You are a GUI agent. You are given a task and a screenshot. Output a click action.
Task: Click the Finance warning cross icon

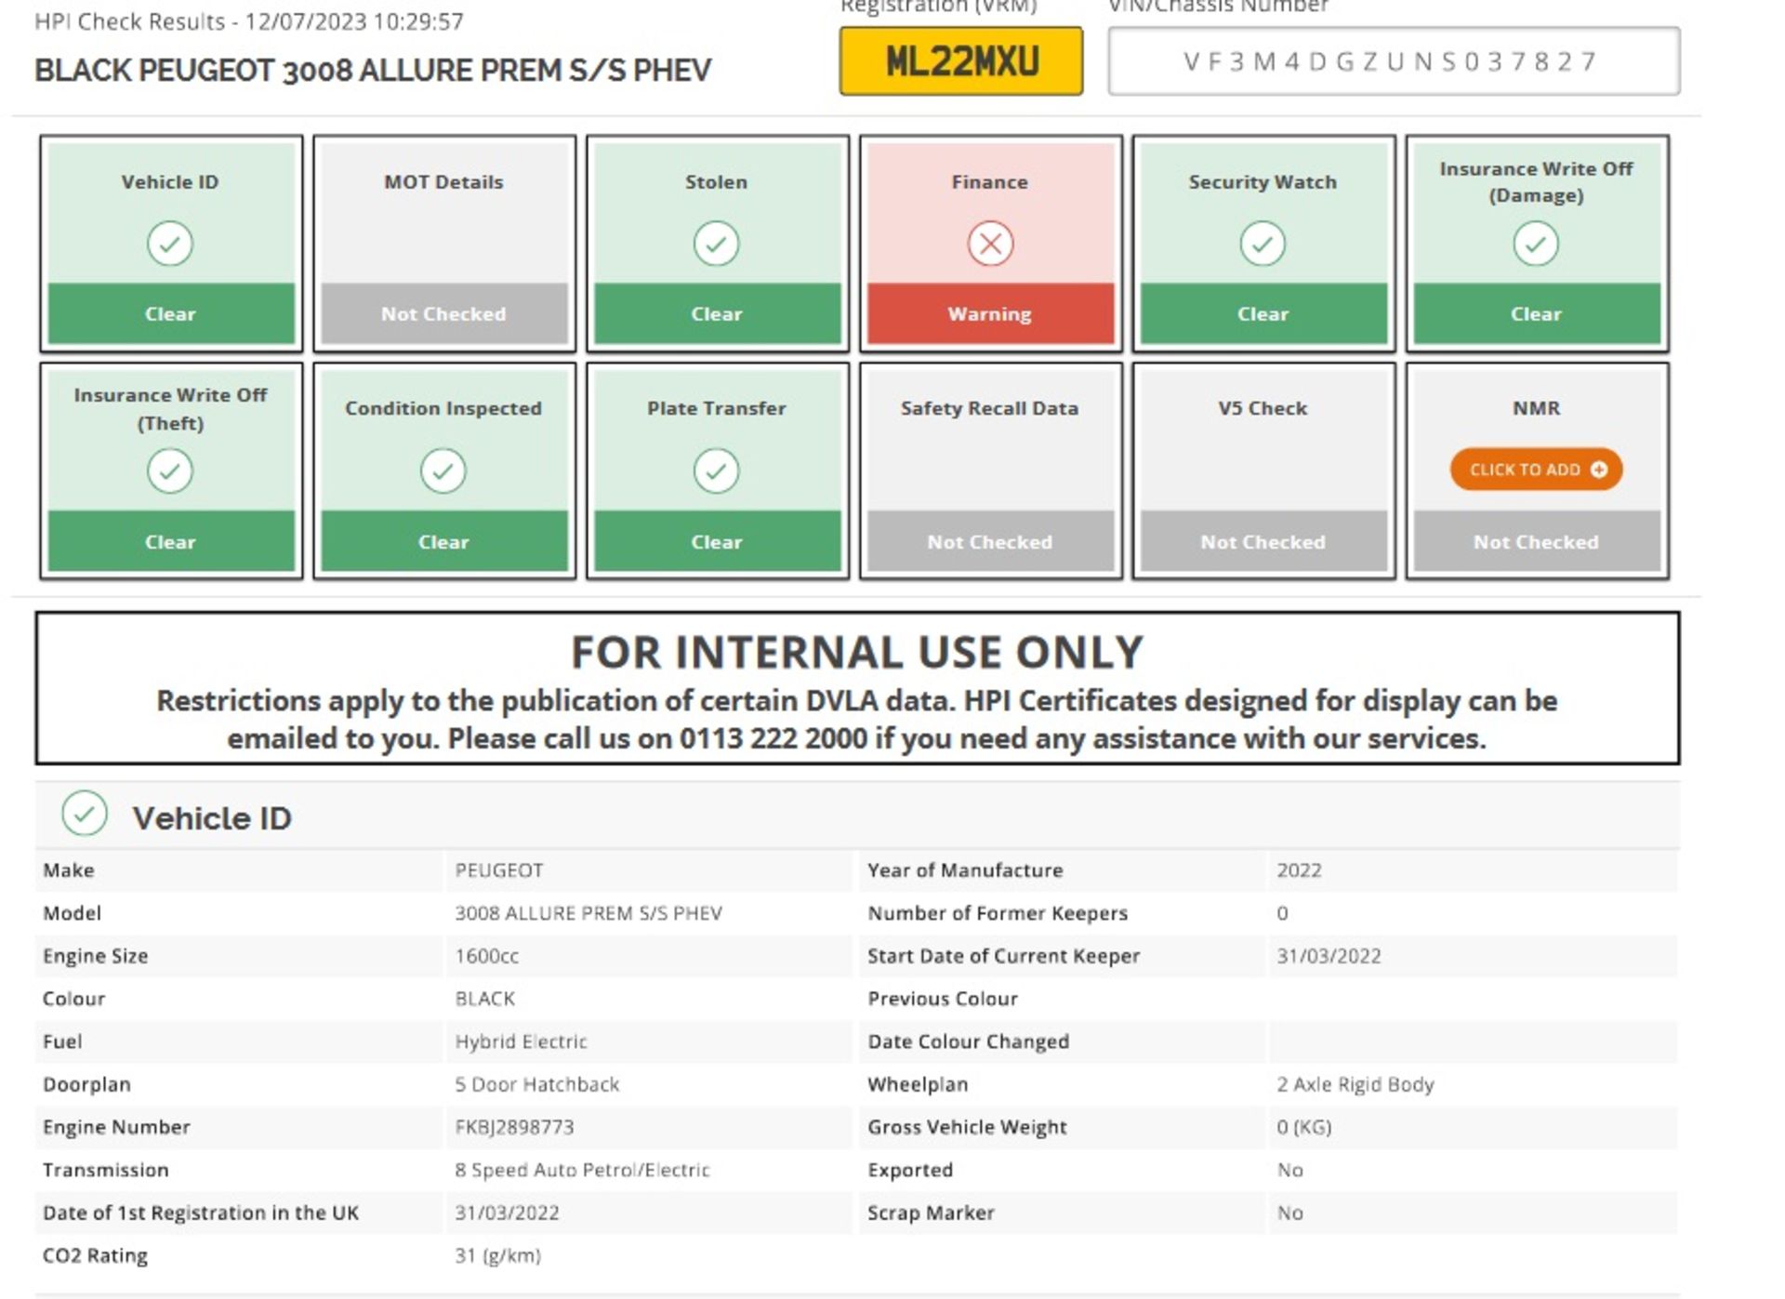pos(990,244)
